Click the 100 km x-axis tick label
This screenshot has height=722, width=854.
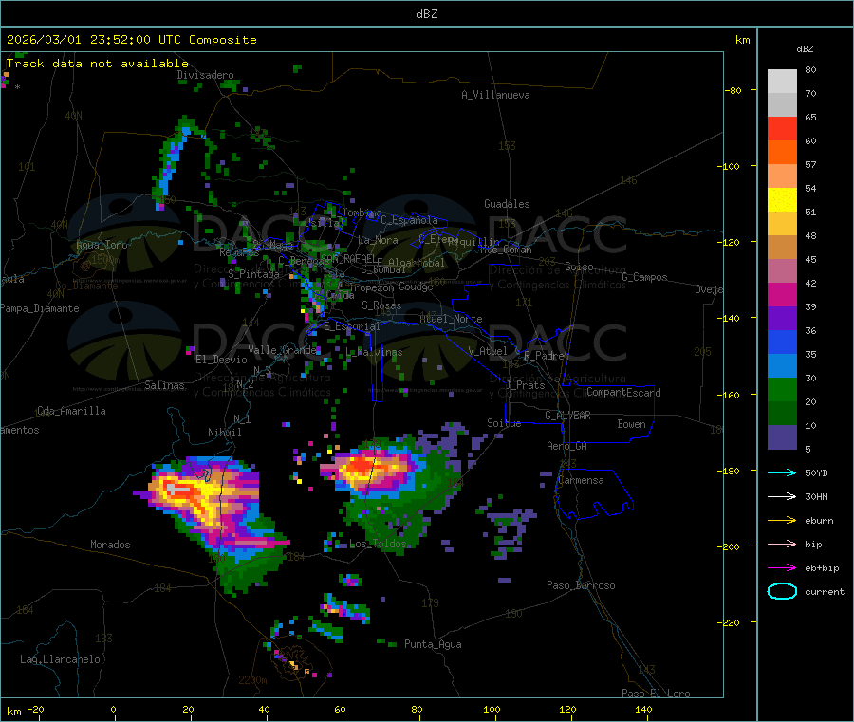492,709
